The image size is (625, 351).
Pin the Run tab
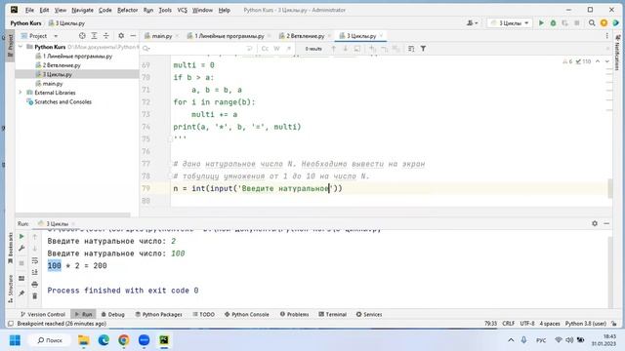pyautogui.click(x=21, y=293)
